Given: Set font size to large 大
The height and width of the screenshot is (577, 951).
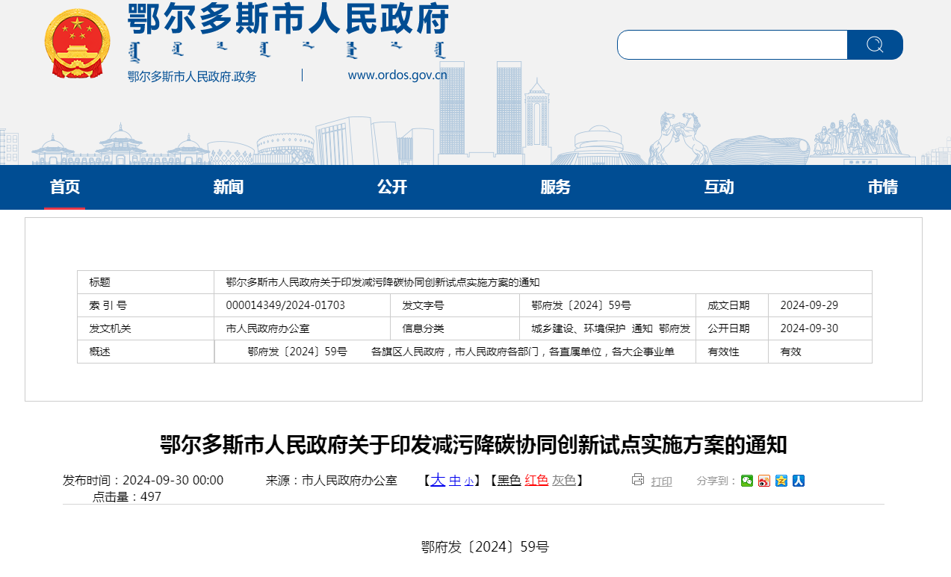Looking at the screenshot, I should click(438, 480).
